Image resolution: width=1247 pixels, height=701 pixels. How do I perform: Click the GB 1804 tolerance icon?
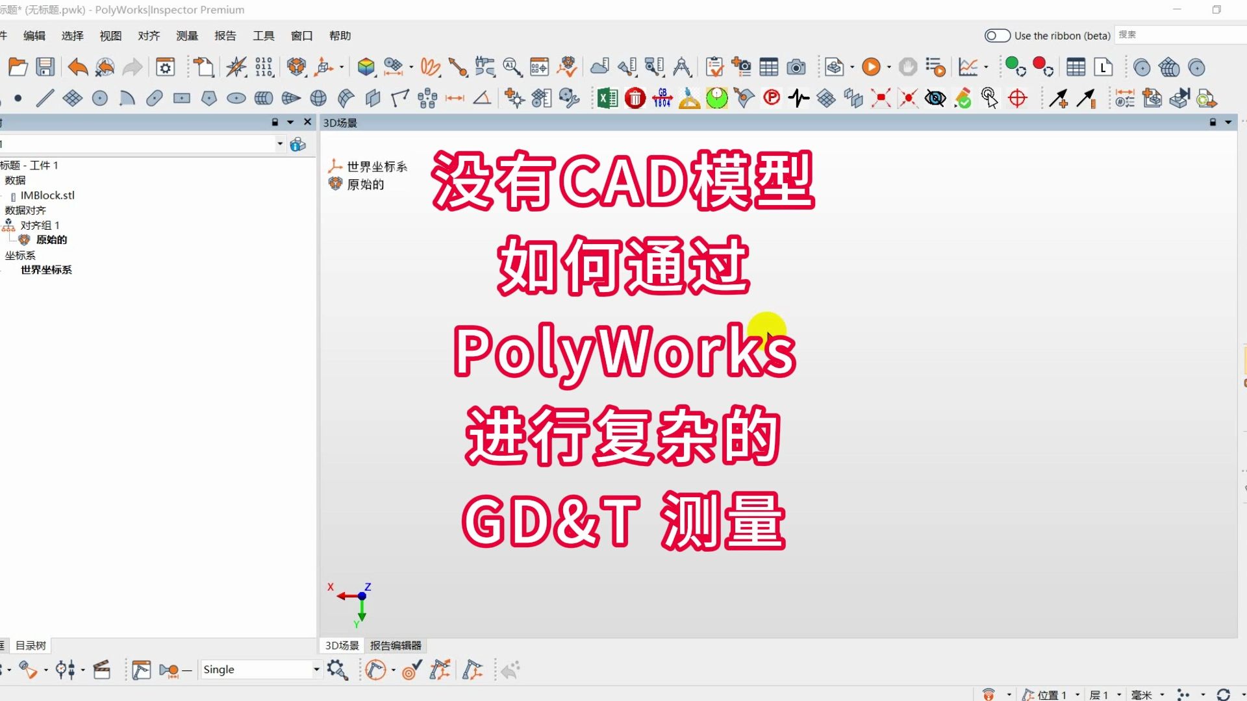(x=662, y=99)
